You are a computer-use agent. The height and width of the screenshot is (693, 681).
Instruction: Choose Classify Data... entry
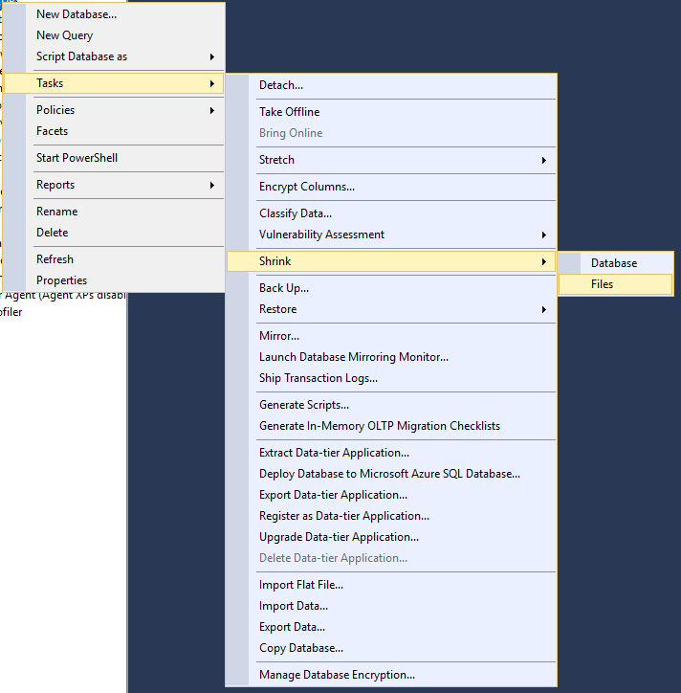(296, 213)
